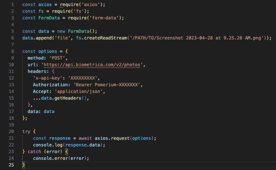Click the createReadStream method name

(105, 38)
